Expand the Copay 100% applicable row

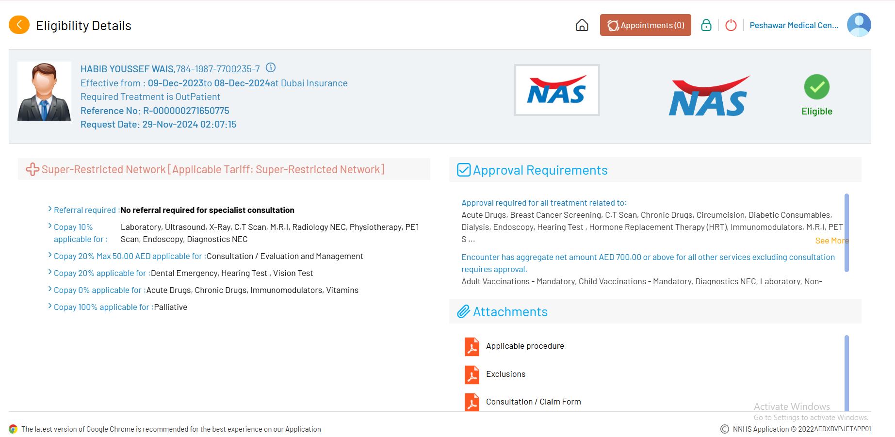pyautogui.click(x=50, y=307)
